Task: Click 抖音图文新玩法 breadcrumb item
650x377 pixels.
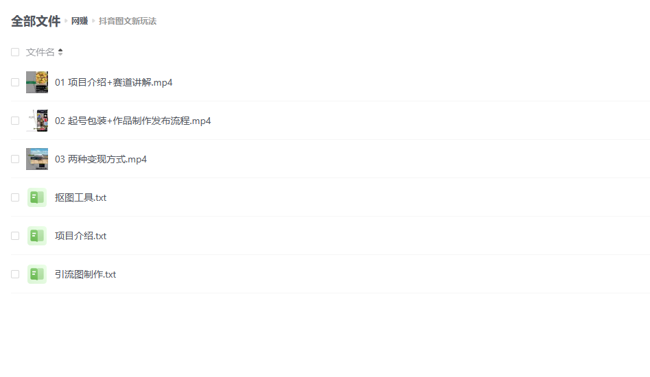Action: [x=128, y=21]
